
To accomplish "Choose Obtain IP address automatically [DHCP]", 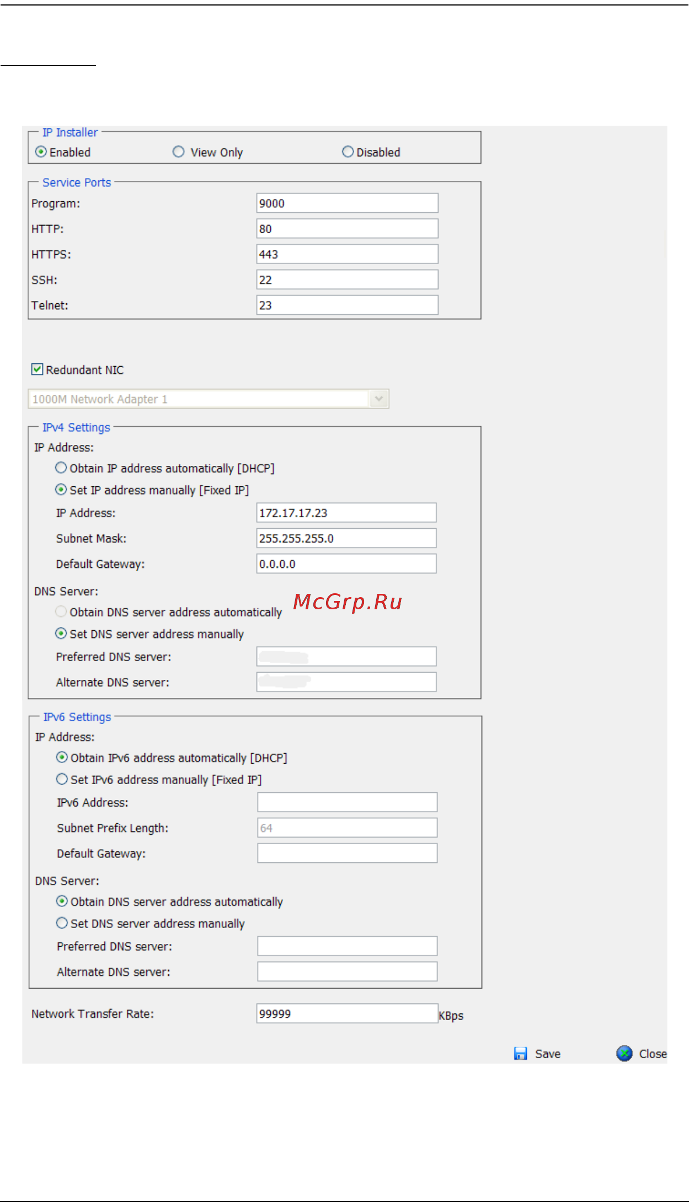I will click(x=61, y=468).
